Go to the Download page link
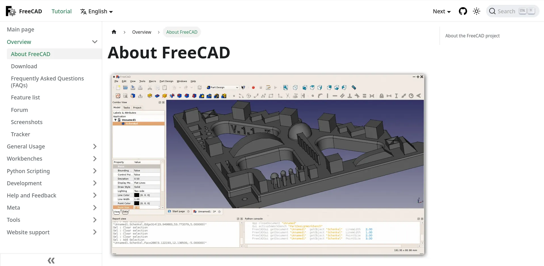 click(x=24, y=66)
